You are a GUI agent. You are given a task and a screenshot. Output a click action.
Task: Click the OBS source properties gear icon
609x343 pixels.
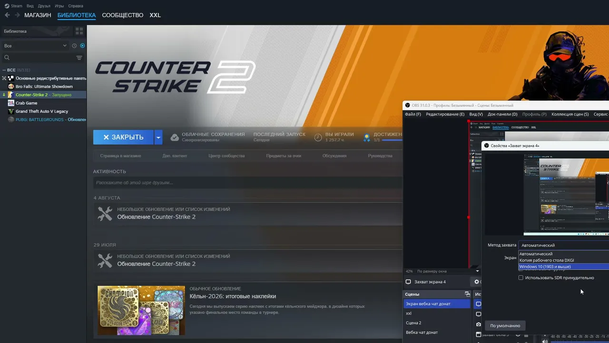coord(477,282)
